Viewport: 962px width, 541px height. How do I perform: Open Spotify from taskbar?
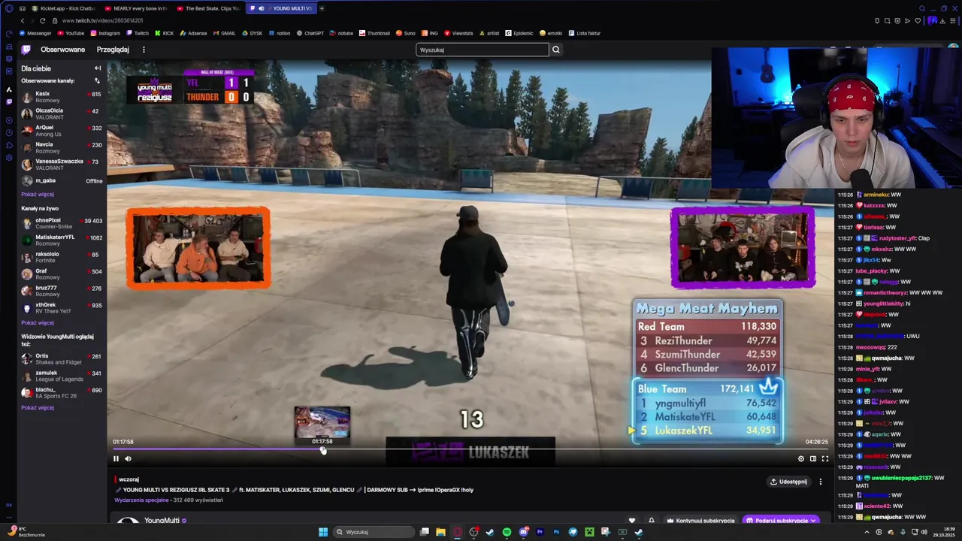(507, 532)
